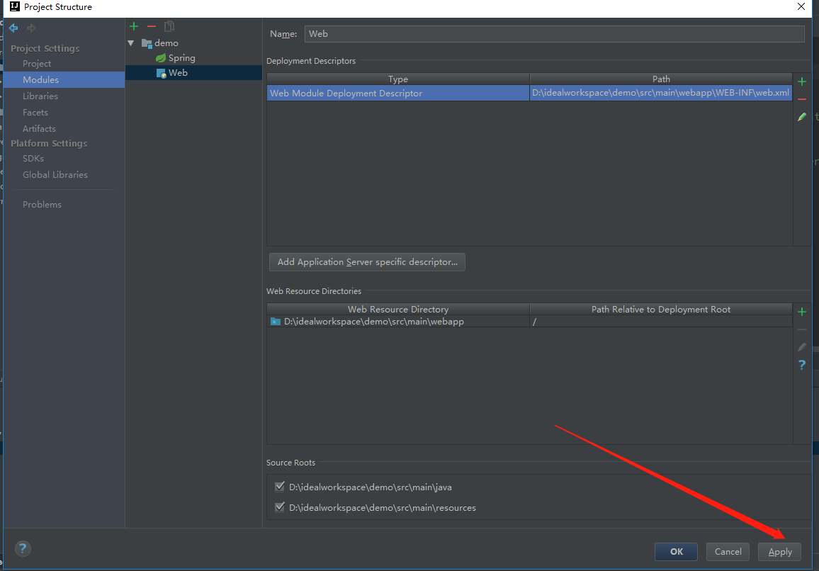Click the back navigation arrow
This screenshot has width=819, height=571.
click(13, 28)
